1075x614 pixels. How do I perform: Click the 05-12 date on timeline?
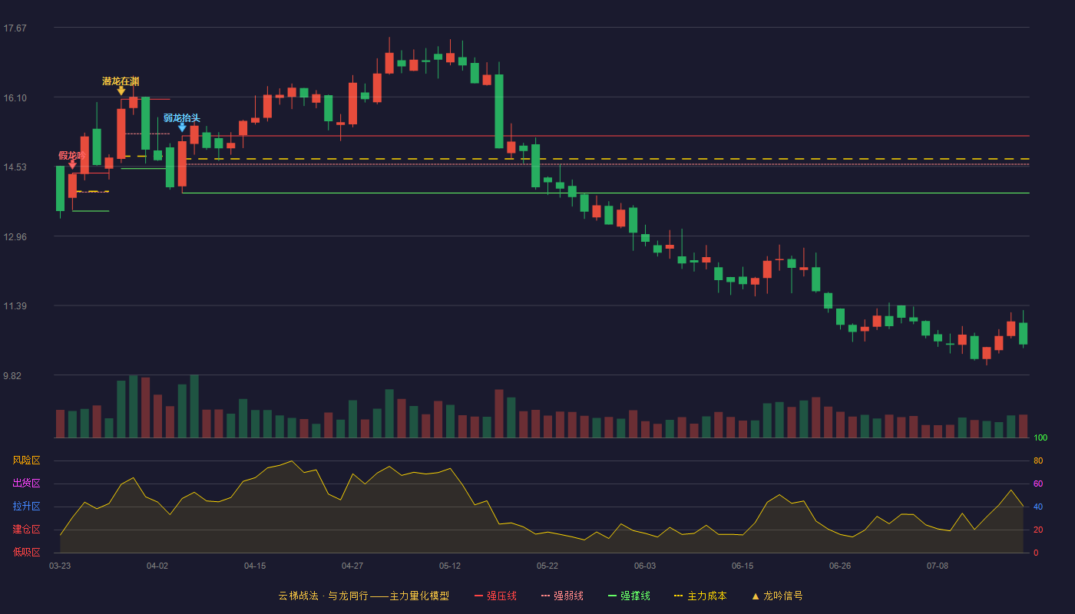(x=450, y=566)
